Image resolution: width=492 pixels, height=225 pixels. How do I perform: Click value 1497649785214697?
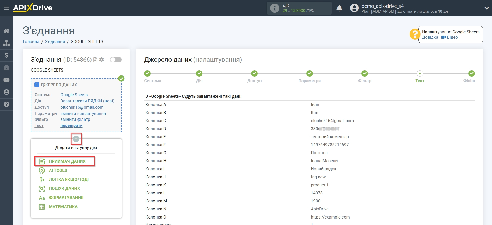point(330,145)
